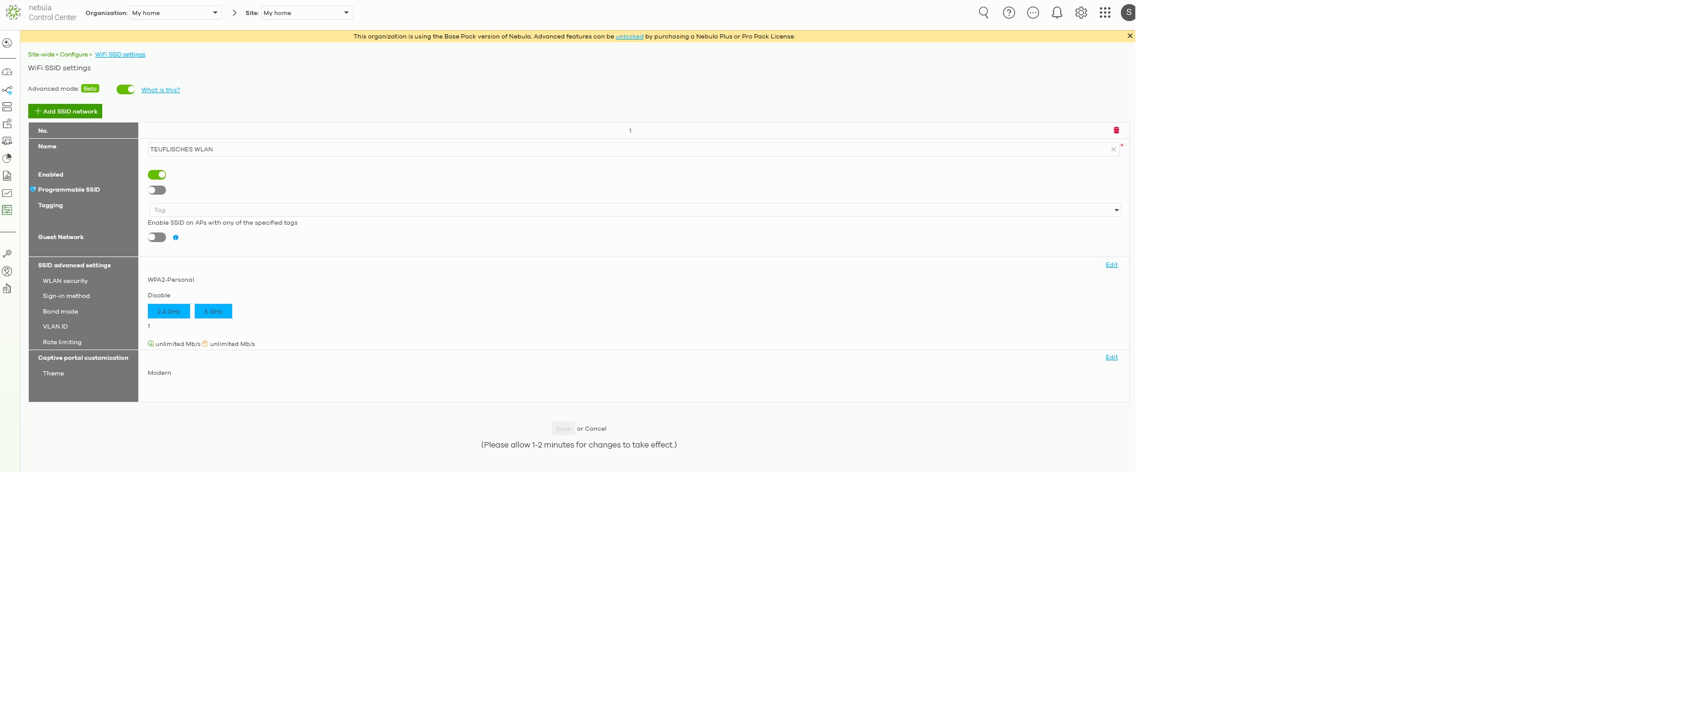Click the license key sidebar icon
This screenshot has height=716, width=1703.
(x=7, y=254)
